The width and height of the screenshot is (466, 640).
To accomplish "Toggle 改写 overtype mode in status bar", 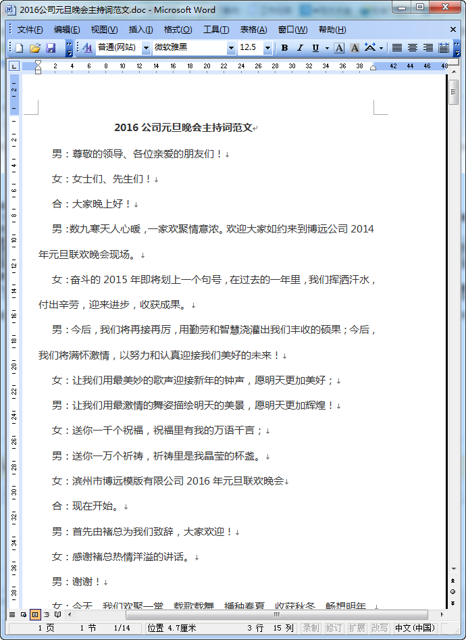I will click(x=380, y=628).
